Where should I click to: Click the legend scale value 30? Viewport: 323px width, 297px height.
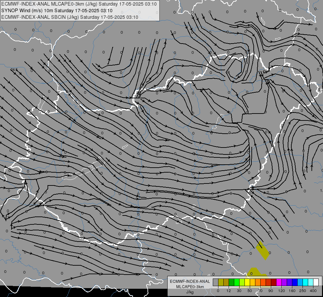pyautogui.click(x=239, y=291)
